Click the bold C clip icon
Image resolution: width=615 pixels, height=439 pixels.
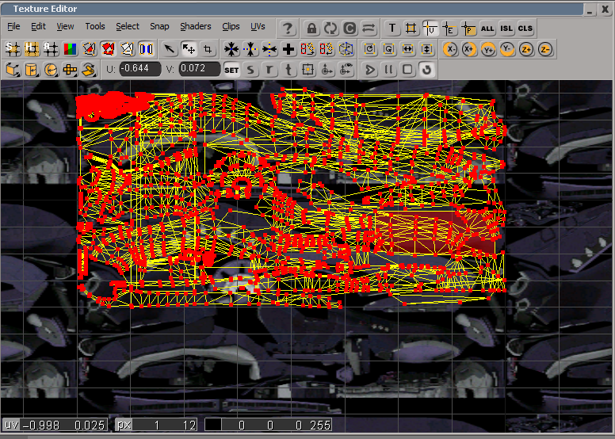click(x=350, y=29)
